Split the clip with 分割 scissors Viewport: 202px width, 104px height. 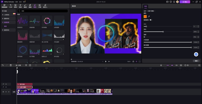pos(18,65)
